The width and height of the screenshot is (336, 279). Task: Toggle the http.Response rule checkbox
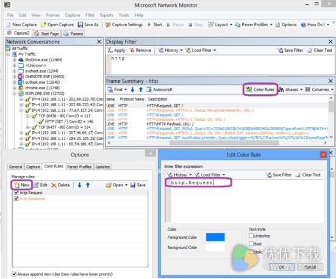[x=16, y=198]
